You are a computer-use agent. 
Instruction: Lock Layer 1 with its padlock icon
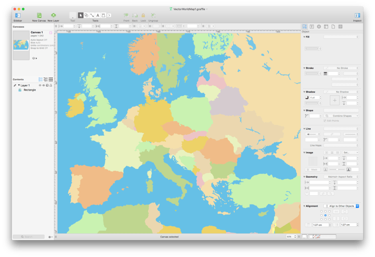[x=51, y=85]
